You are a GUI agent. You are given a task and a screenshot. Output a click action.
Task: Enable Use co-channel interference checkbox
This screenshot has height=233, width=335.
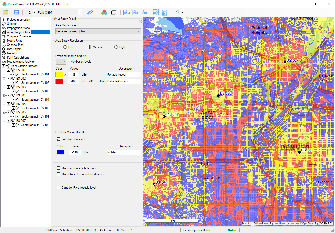tap(58, 168)
